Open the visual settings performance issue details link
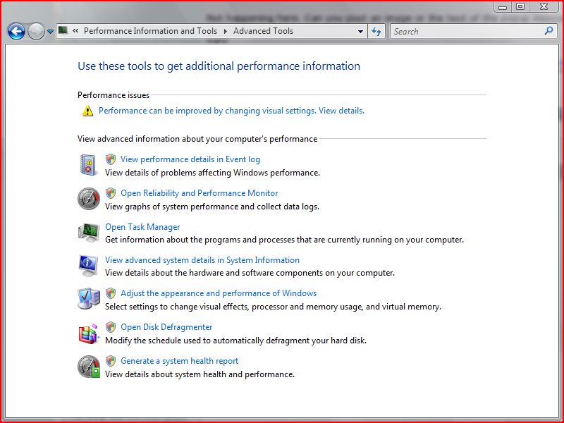Screen dimensions: 564x423 (x=232, y=111)
